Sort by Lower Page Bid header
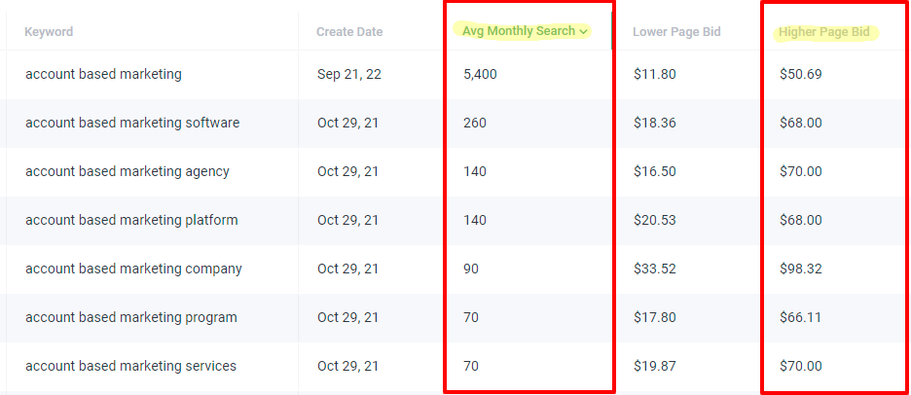The image size is (911, 395). (x=676, y=32)
